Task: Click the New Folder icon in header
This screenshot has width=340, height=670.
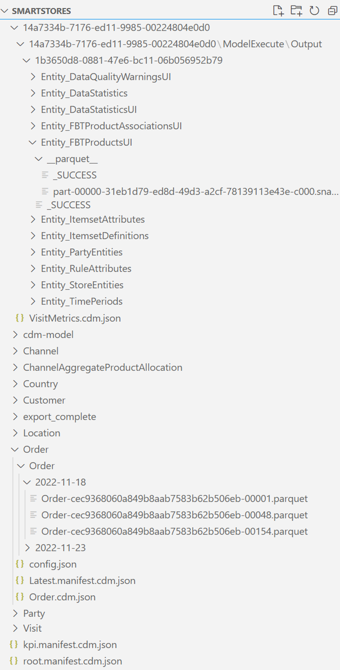Action: tap(296, 11)
